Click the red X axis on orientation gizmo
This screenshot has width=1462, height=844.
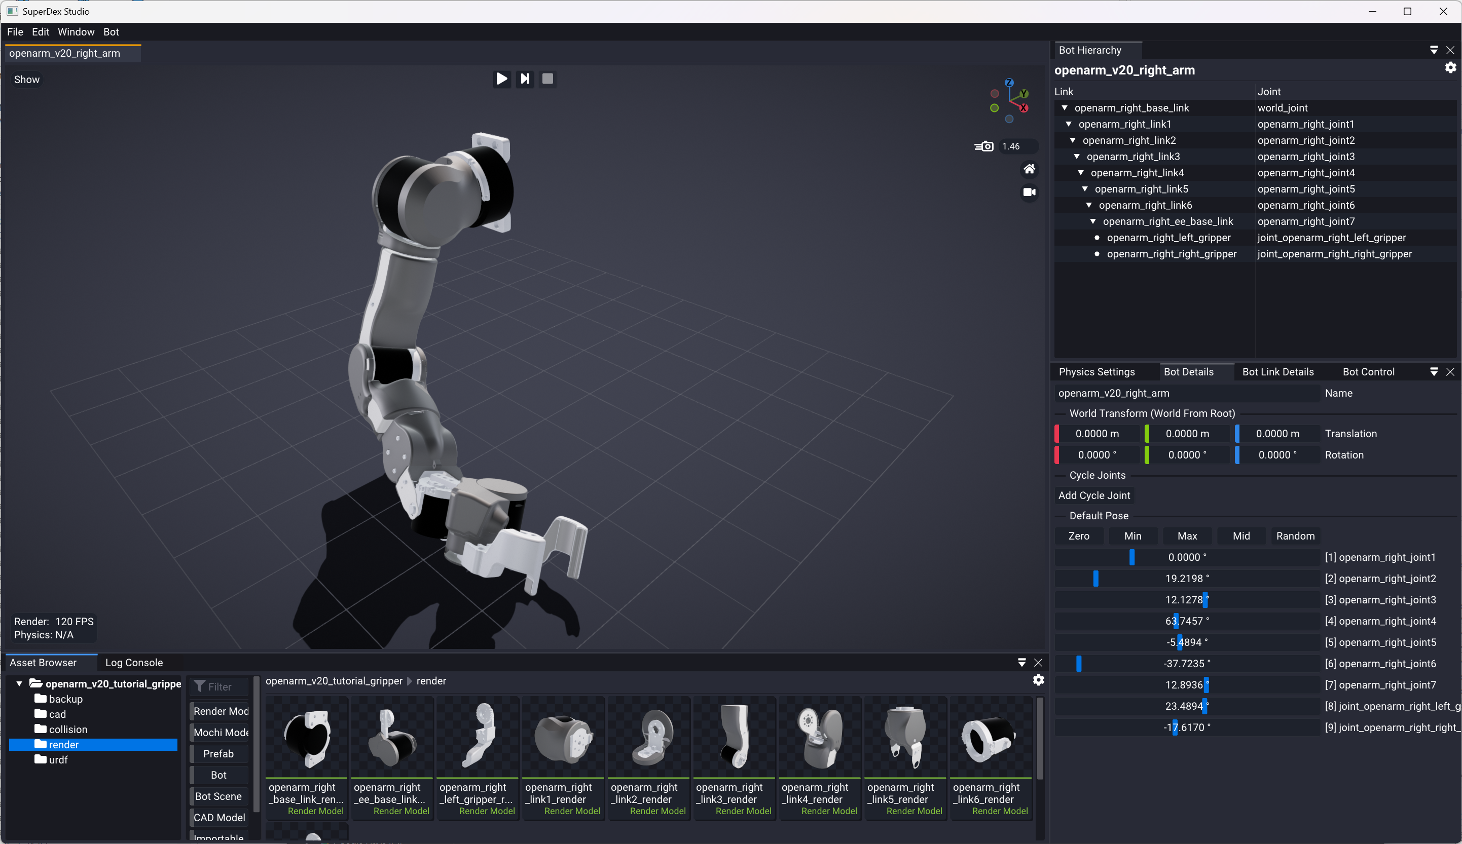click(1024, 108)
